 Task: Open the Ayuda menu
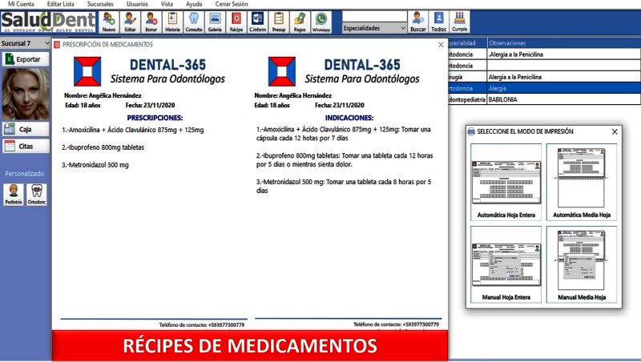click(194, 4)
